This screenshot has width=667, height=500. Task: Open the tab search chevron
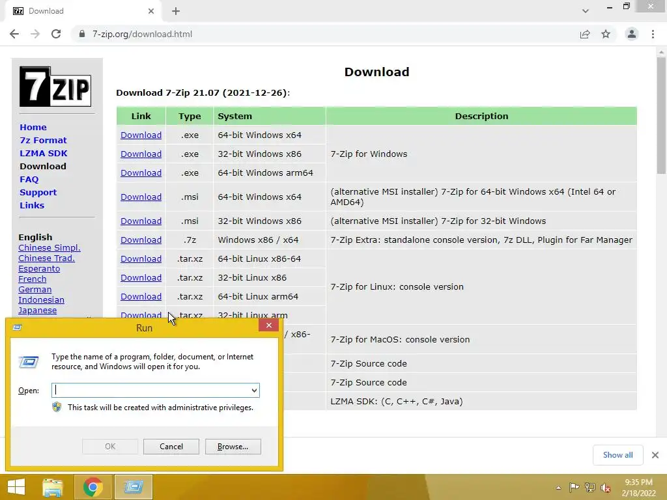point(586,11)
